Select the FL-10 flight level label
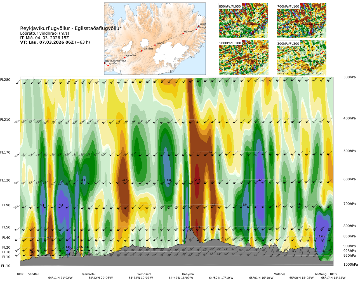 pos(6,266)
